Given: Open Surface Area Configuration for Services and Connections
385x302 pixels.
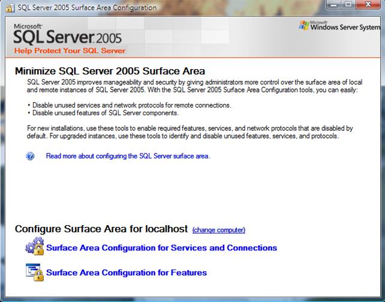Looking at the screenshot, I should pos(161,247).
